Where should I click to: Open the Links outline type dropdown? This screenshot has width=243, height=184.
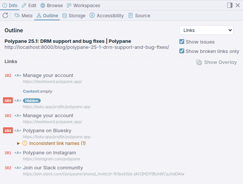tap(206, 30)
